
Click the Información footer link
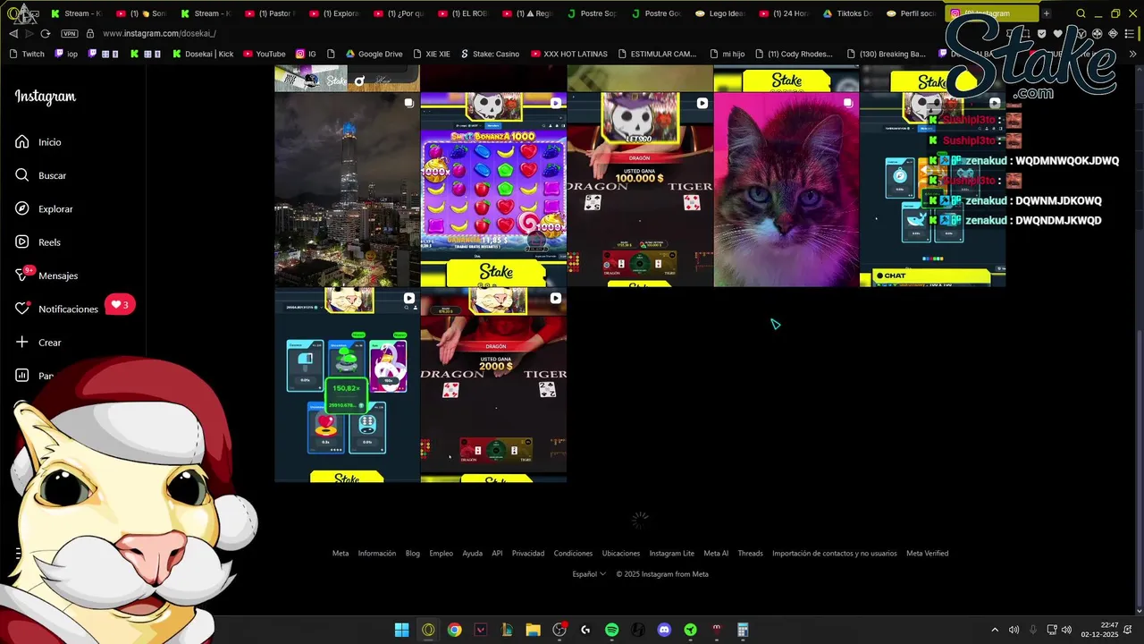(x=377, y=554)
